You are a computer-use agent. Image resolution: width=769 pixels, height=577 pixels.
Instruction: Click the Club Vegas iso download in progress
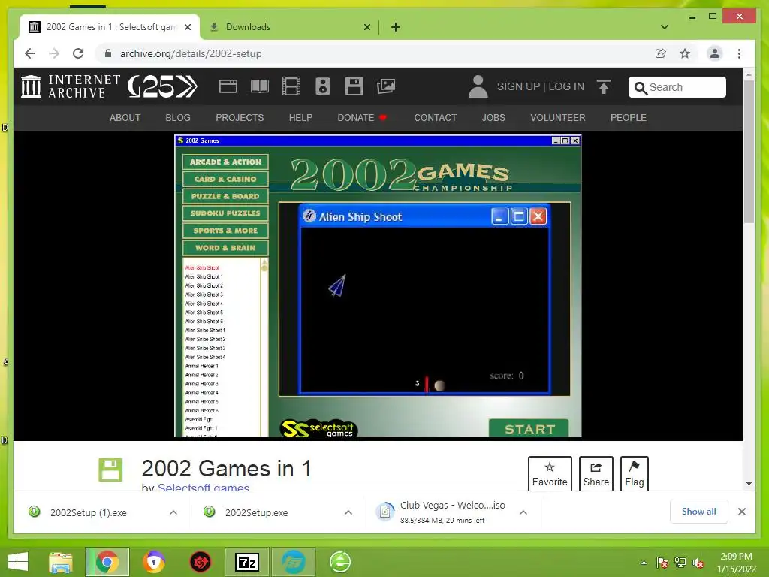click(442, 512)
